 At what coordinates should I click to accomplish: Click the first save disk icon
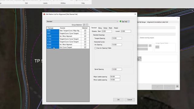(123, 21)
